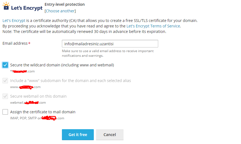241x144 pixels.
Task: Click the Let's Encrypt padlock logo icon
Action: coord(6,6)
